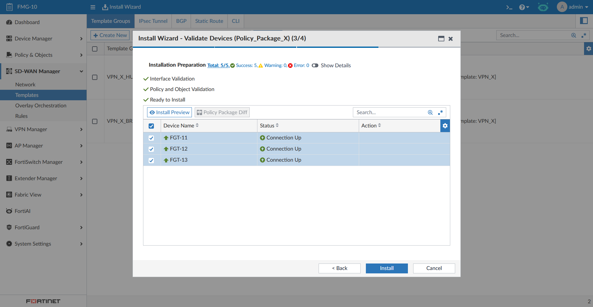
Task: Open the Install Preview
Action: tap(169, 112)
